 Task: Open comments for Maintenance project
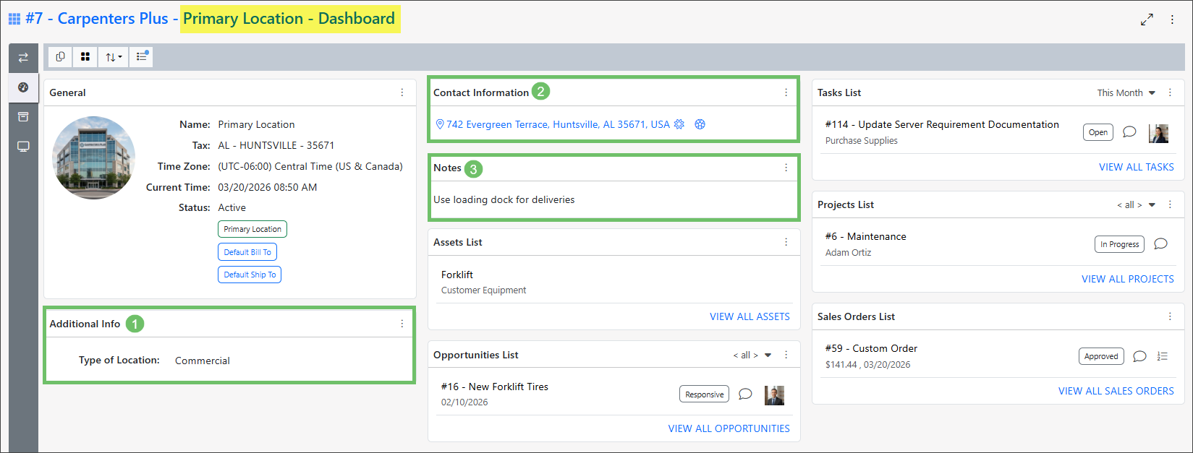(x=1160, y=244)
